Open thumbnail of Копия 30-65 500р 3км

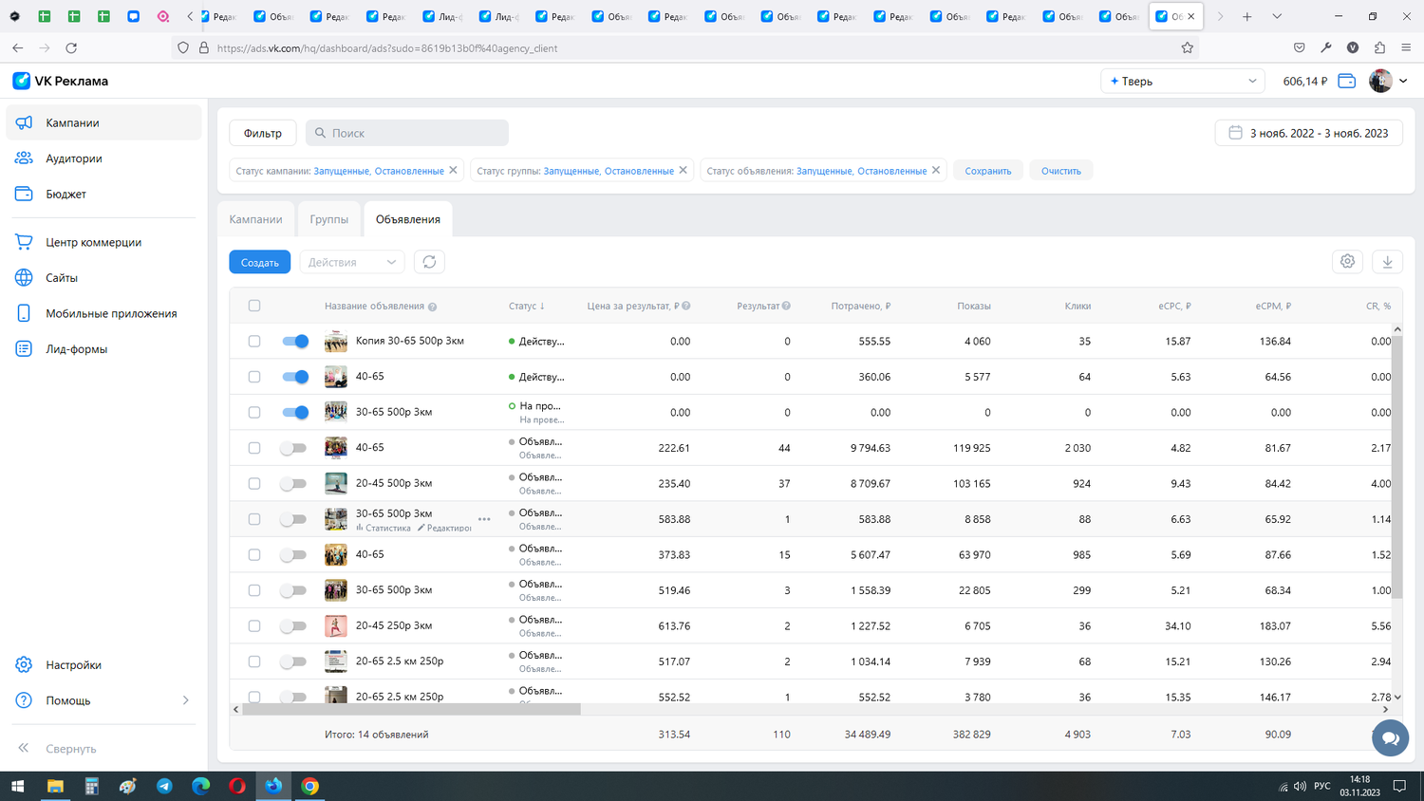[x=336, y=342]
